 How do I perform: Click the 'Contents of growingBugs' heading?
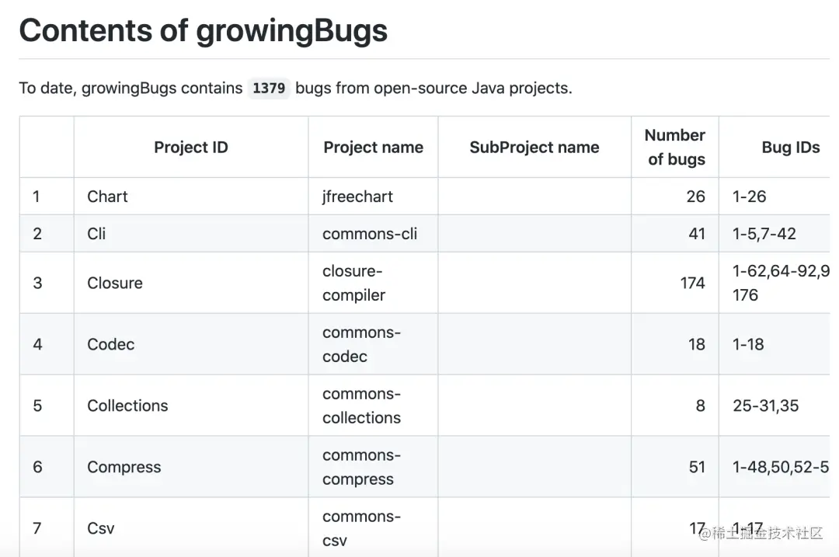tap(204, 30)
